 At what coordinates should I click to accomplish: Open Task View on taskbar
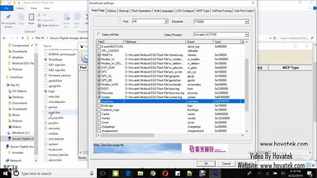point(103,174)
